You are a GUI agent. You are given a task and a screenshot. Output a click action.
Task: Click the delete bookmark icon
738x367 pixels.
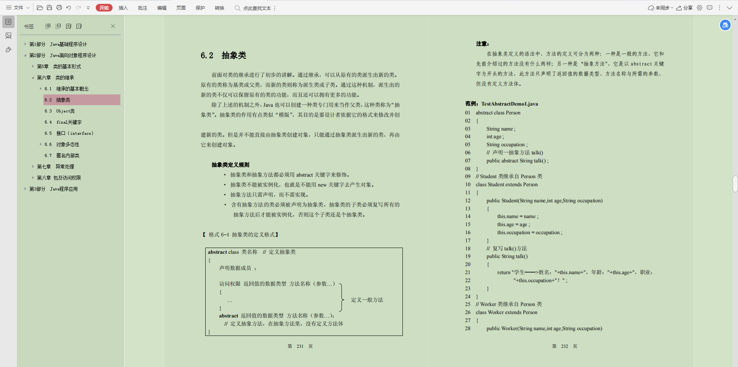pyautogui.click(x=79, y=26)
